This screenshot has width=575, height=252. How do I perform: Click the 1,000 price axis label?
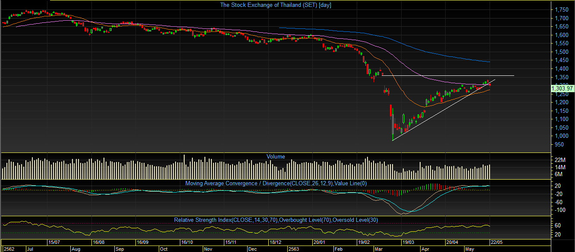561,136
